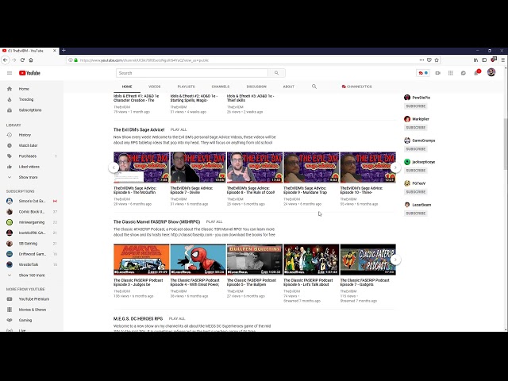Open the YouTube apps grid icon
This screenshot has height=381, width=508.
click(x=451, y=73)
